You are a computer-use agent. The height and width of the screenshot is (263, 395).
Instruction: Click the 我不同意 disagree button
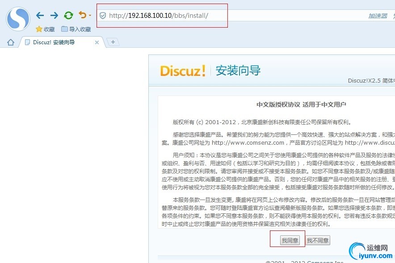[317, 240]
